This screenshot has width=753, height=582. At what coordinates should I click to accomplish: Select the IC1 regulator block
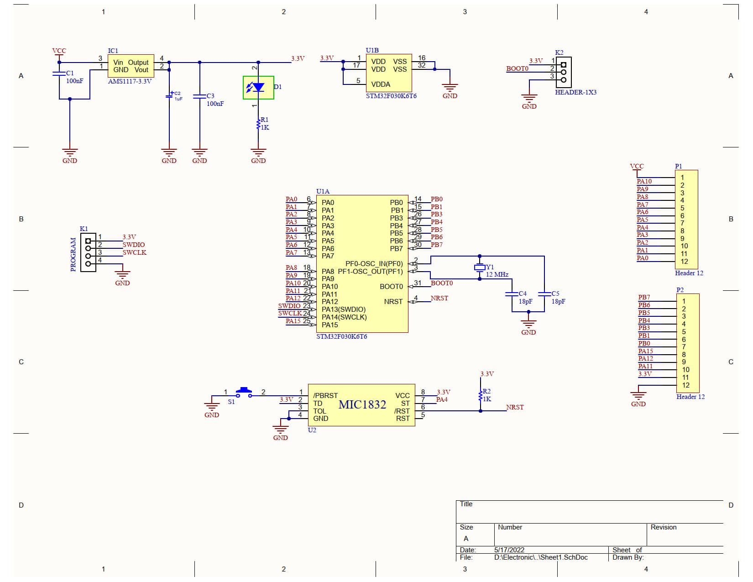coord(131,66)
